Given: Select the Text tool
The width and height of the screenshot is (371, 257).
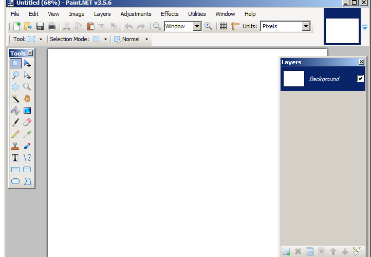Looking at the screenshot, I should click(x=15, y=158).
